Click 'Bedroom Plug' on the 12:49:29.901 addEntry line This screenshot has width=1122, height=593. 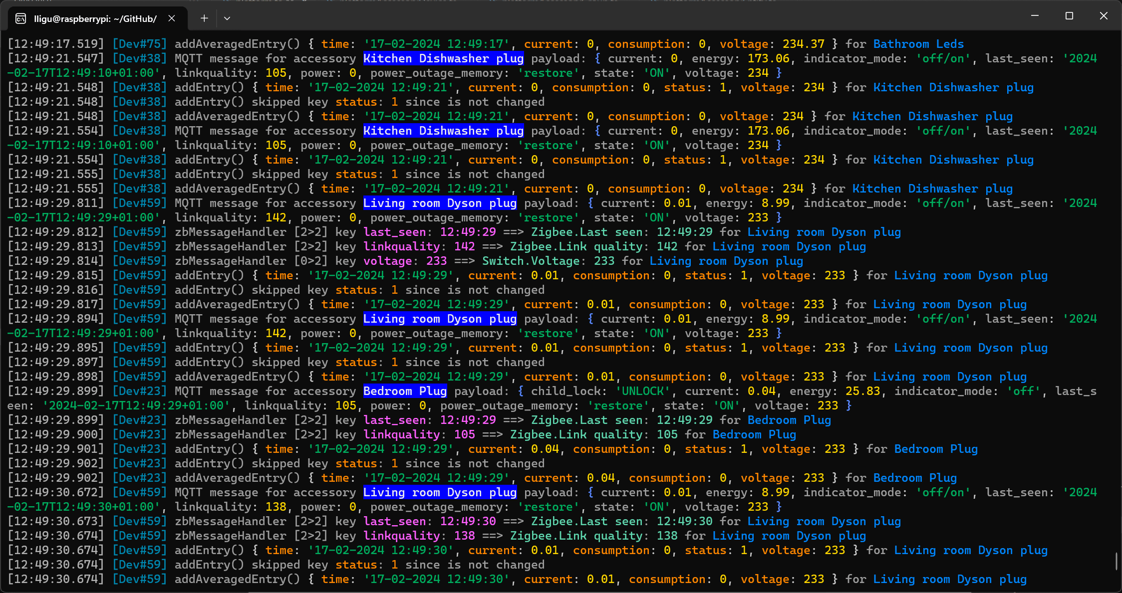[x=936, y=449]
